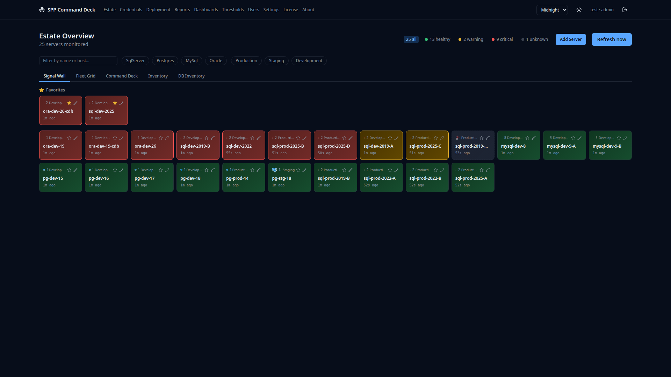The image size is (671, 377).
Task: Switch to the Inventory tab
Action: [x=158, y=76]
